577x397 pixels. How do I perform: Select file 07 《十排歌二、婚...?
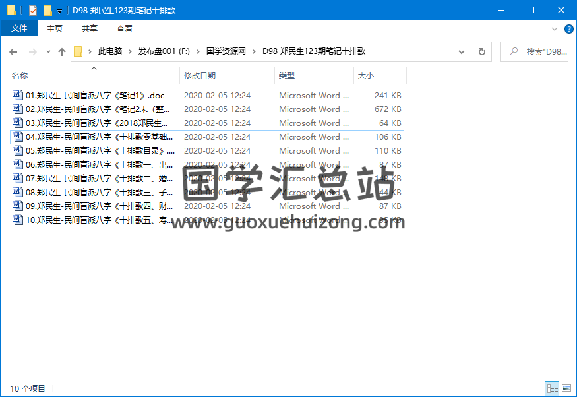[x=99, y=179]
